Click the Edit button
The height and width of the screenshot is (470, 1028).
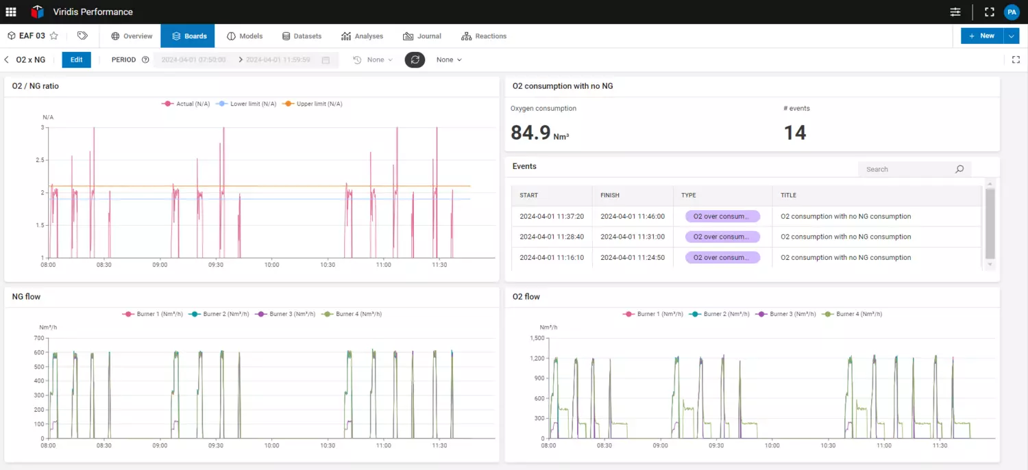(76, 60)
